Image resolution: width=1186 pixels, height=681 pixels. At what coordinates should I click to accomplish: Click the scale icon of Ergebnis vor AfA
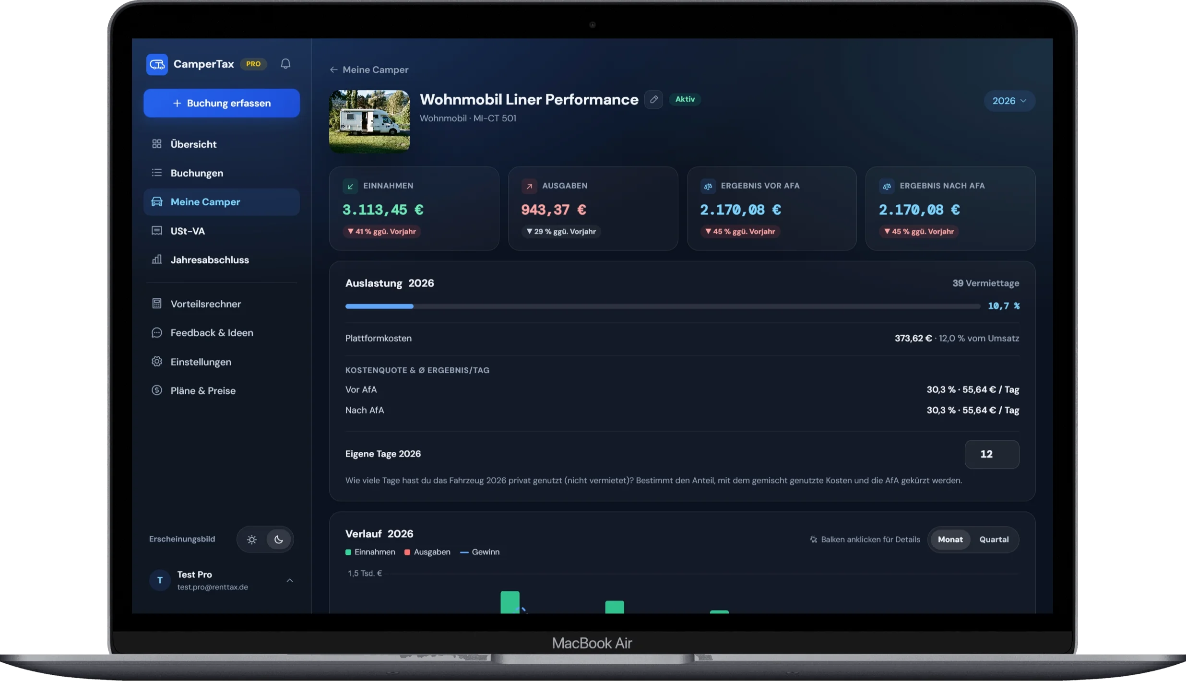708,186
